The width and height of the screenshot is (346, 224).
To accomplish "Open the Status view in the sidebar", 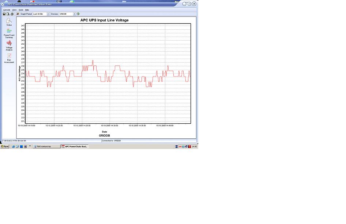I will (9, 22).
